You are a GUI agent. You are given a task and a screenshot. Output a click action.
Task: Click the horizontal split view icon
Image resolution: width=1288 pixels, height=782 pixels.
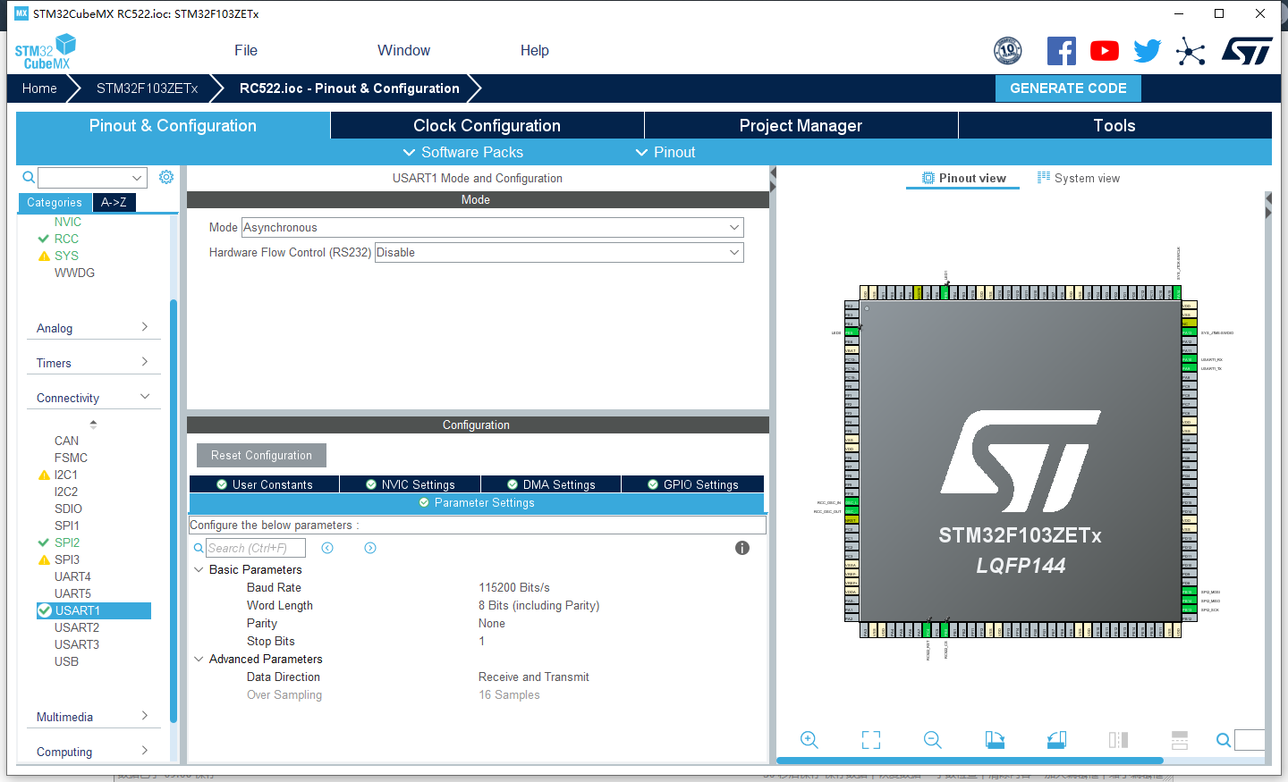coord(1180,739)
